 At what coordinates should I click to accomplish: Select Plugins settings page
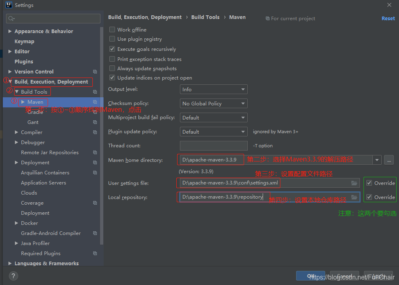(24, 62)
